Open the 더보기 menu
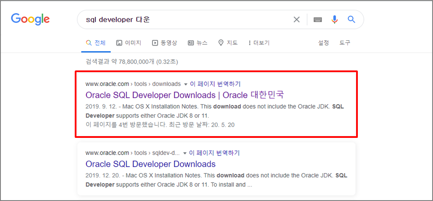Screen dimensions: 433x201 259,43
